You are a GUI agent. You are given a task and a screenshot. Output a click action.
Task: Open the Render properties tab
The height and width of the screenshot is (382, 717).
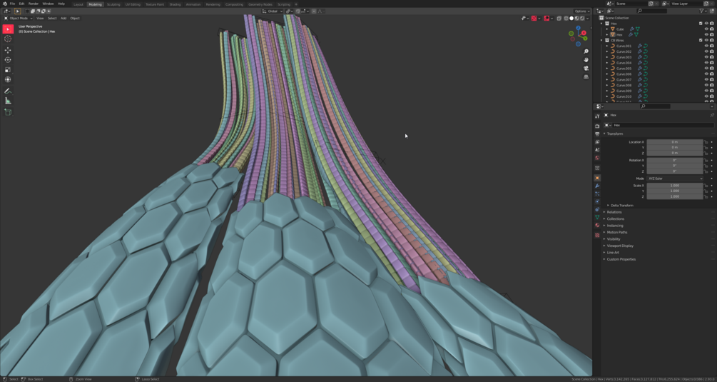597,126
